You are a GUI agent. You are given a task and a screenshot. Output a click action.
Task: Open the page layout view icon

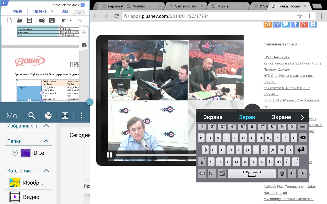[52, 20]
